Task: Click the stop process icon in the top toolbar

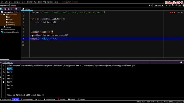Action: 176,5
